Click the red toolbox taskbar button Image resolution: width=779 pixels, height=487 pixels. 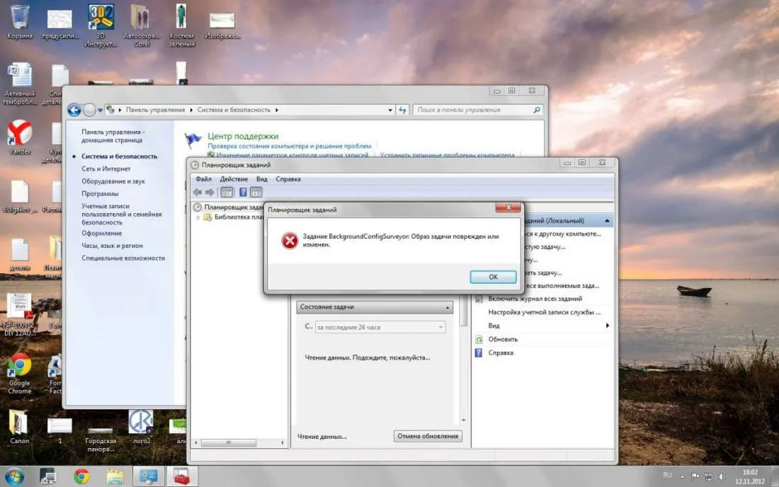tap(182, 476)
